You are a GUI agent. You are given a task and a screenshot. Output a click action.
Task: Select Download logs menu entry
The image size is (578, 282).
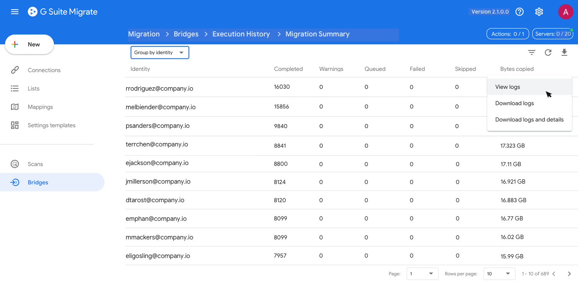tap(514, 103)
